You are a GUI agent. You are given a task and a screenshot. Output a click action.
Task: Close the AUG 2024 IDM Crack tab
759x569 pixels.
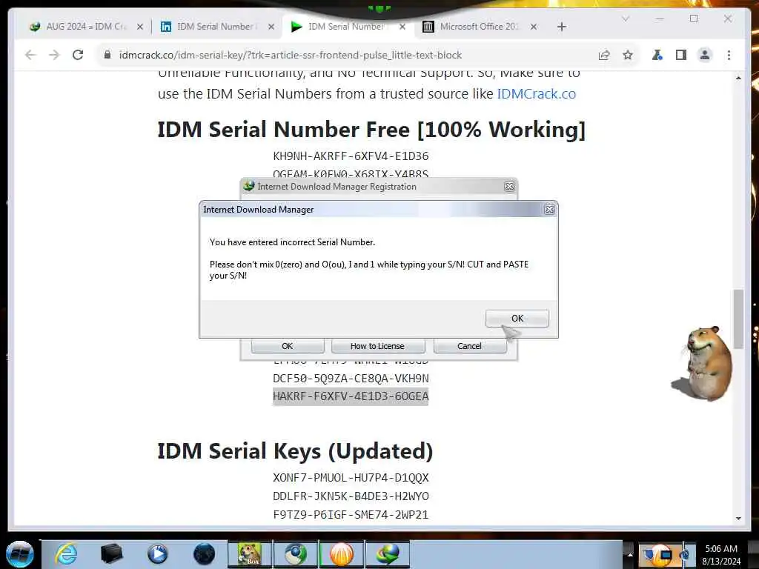coord(140,27)
